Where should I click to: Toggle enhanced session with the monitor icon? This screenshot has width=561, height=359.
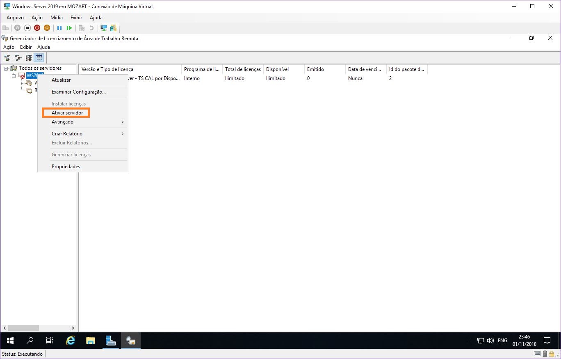(x=104, y=28)
